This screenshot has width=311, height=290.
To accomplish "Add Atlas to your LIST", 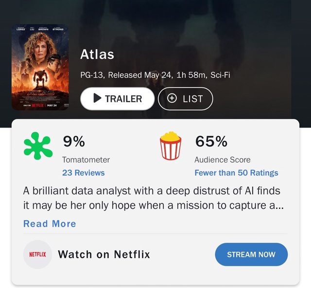I will click(x=186, y=98).
